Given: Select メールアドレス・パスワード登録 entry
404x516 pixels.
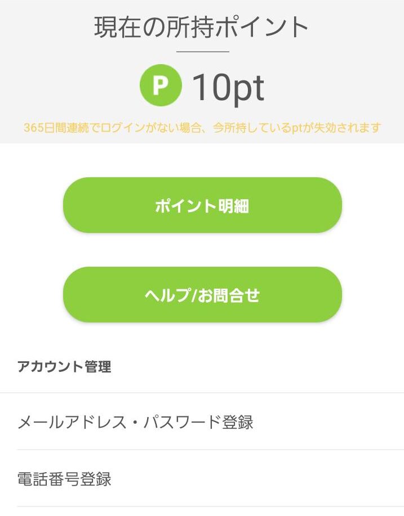Looking at the screenshot, I should [x=202, y=421].
